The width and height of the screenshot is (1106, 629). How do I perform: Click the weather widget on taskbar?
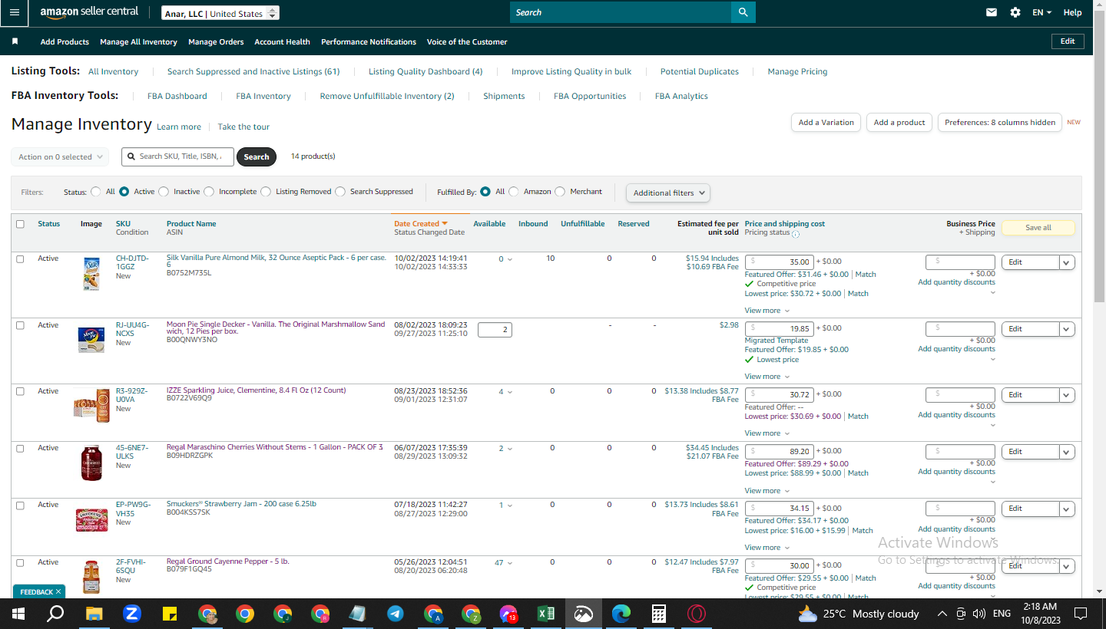point(858,614)
